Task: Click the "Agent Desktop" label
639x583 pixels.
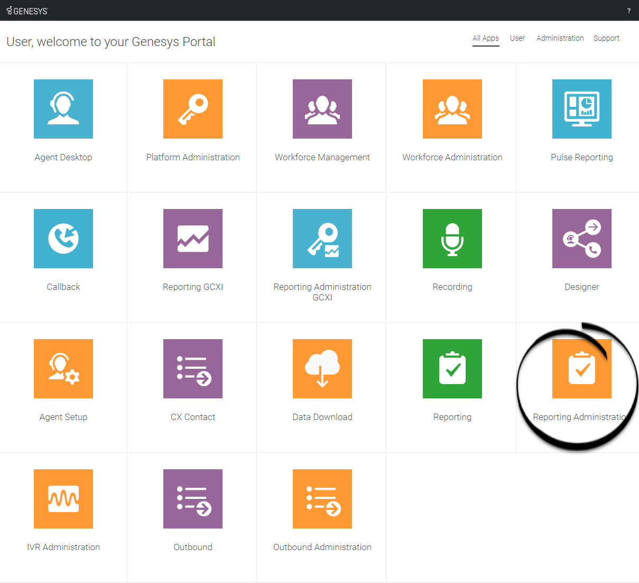Action: [x=63, y=157]
